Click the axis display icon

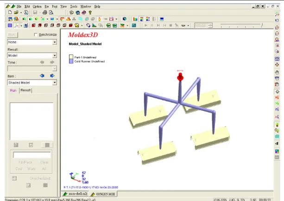16,25
